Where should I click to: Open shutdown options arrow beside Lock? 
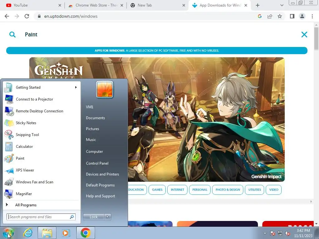[x=107, y=217]
